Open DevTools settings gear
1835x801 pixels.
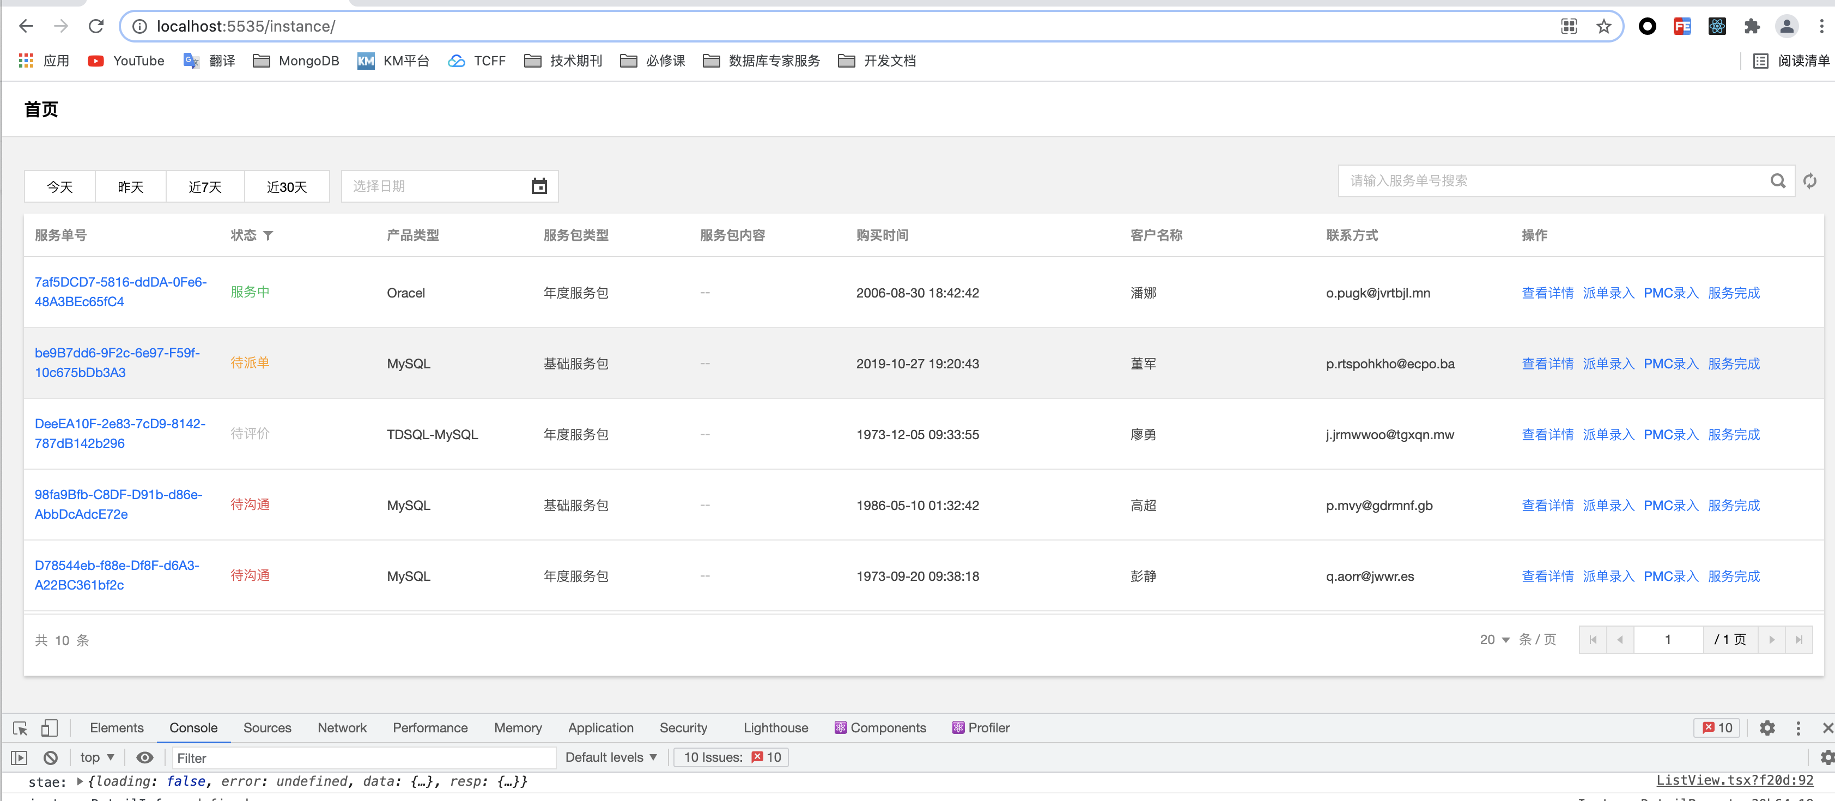click(1766, 727)
